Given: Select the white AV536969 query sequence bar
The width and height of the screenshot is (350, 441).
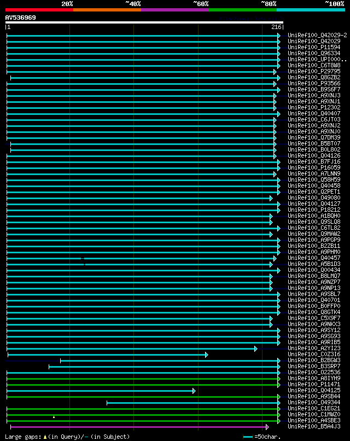Looking at the screenshot, I should click(144, 22).
